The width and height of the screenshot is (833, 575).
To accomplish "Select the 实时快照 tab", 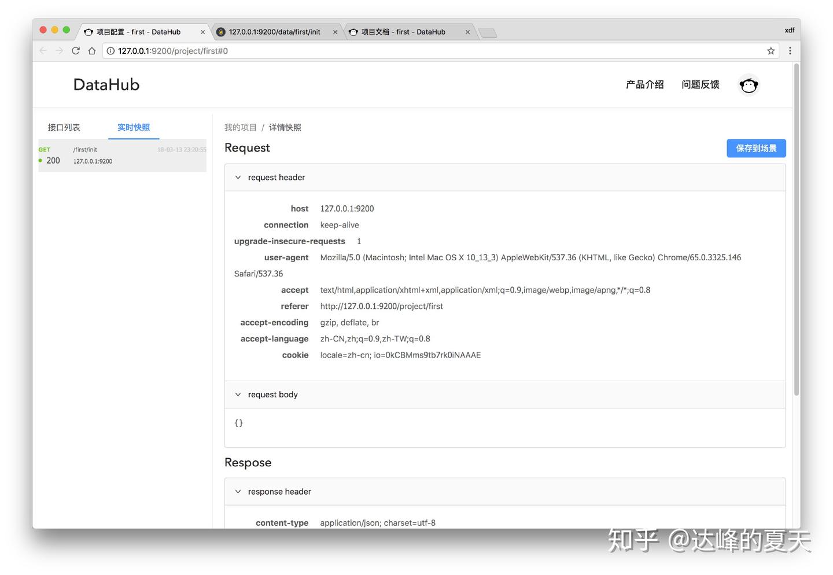I will [134, 127].
